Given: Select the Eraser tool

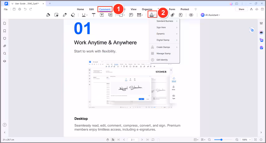Looking at the screenshot, I should click(73, 15).
